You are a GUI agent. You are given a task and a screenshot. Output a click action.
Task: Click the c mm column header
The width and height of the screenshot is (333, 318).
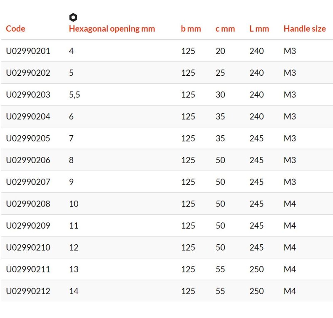tap(225, 29)
